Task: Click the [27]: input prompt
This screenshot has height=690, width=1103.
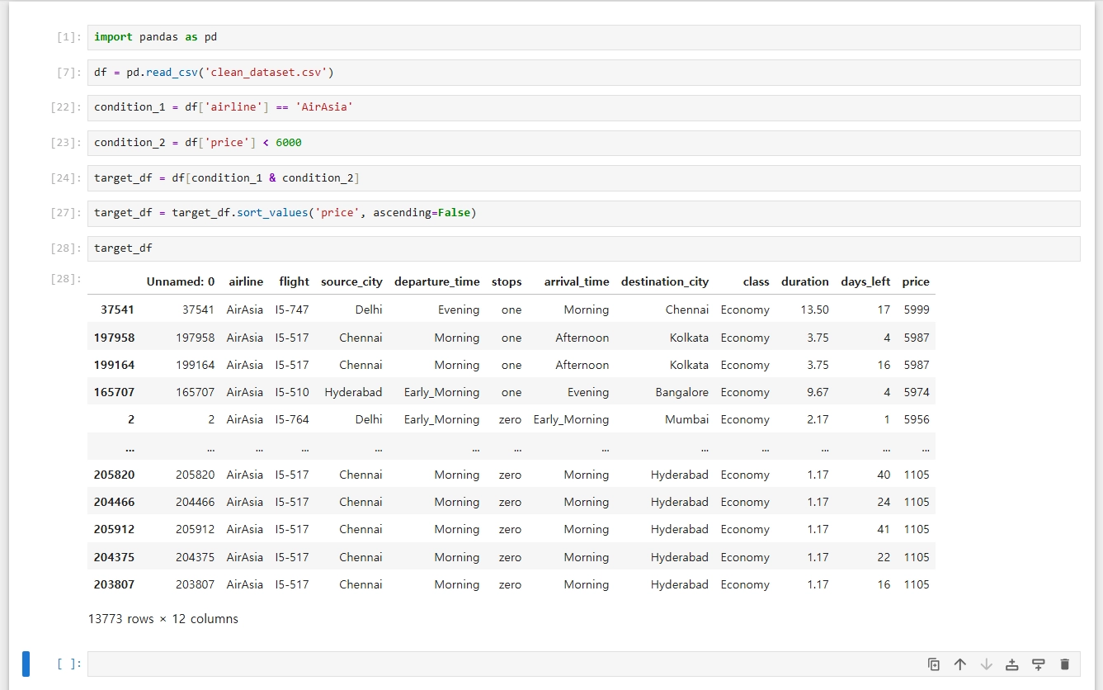Action: [66, 213]
